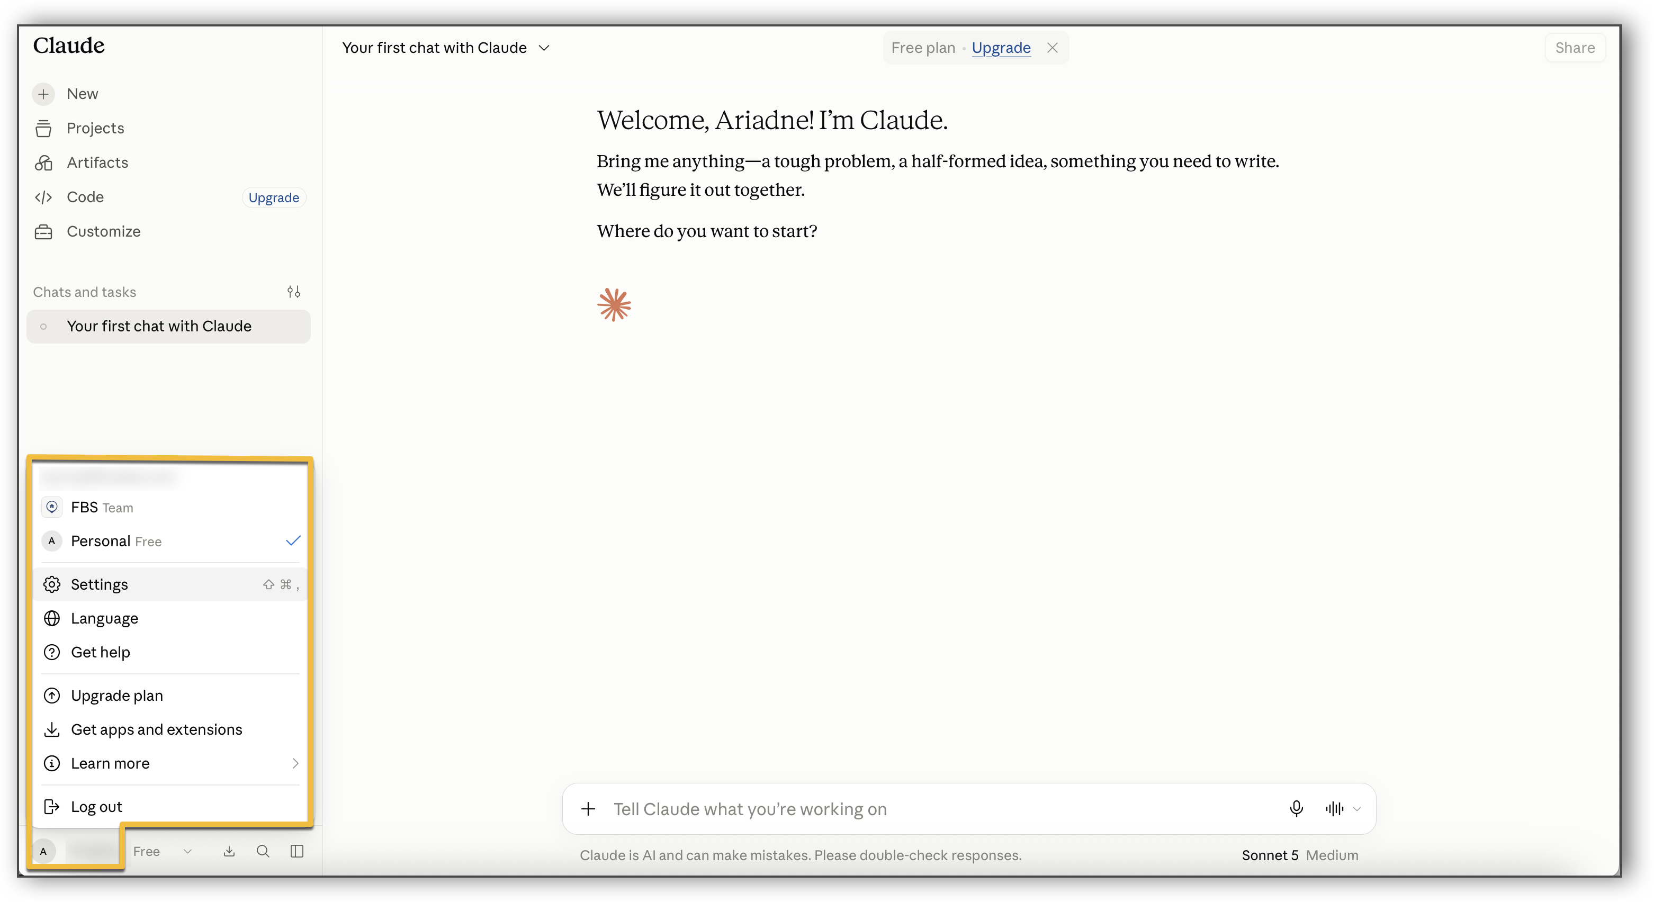This screenshot has height=902, width=1654.
Task: Expand the chat title dropdown chevron
Action: (x=544, y=48)
